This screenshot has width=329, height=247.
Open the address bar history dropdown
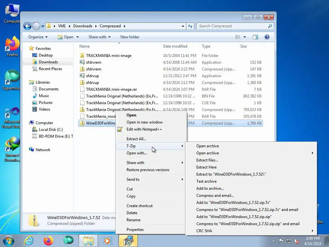tap(183, 26)
